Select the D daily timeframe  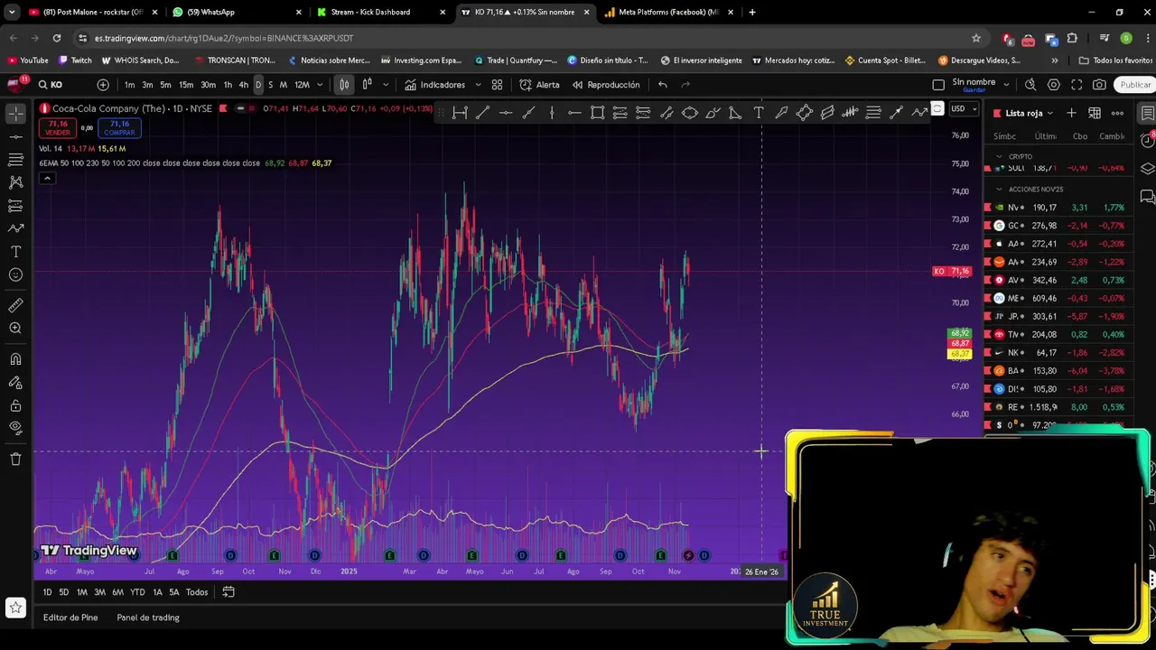click(x=257, y=85)
